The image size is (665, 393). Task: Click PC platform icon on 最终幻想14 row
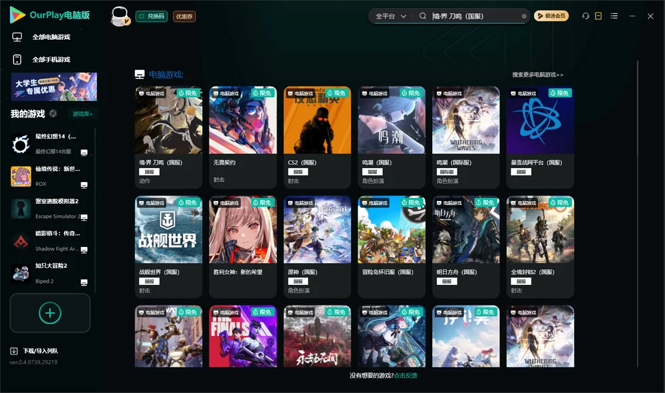tap(84, 153)
